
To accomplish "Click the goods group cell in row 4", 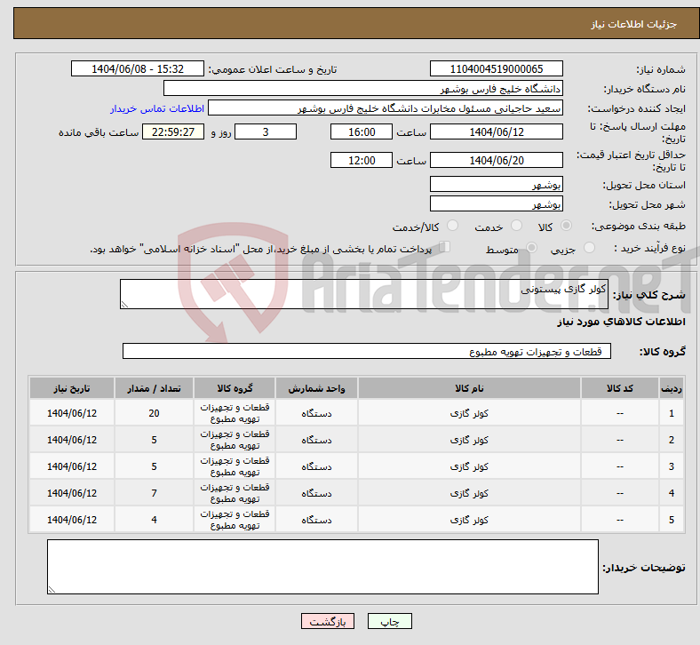I will (235, 493).
